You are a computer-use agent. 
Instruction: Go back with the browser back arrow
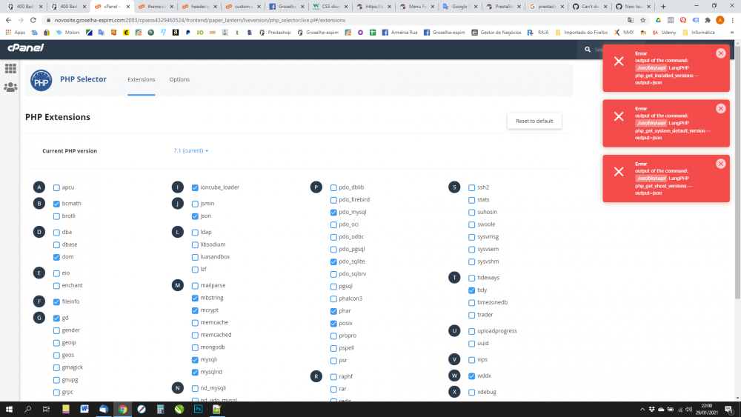click(x=8, y=20)
